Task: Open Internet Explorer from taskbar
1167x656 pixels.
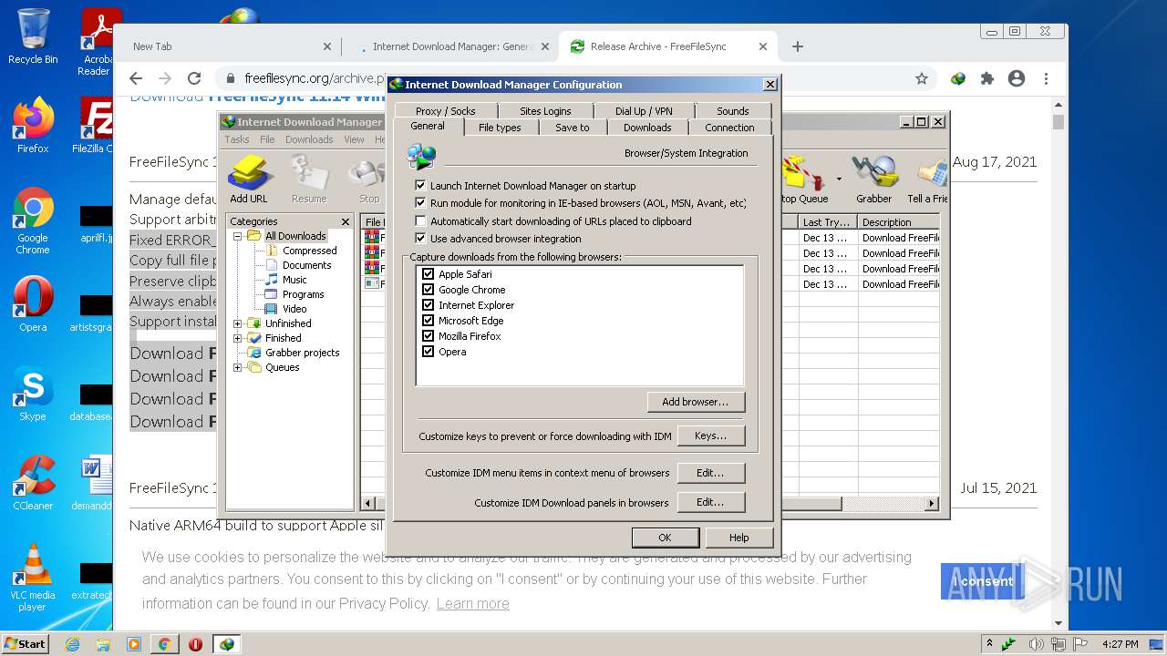Action: click(x=72, y=644)
